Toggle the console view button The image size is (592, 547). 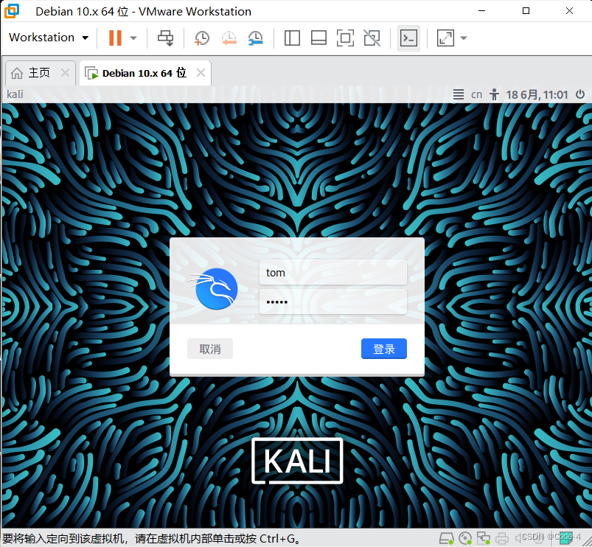click(408, 38)
